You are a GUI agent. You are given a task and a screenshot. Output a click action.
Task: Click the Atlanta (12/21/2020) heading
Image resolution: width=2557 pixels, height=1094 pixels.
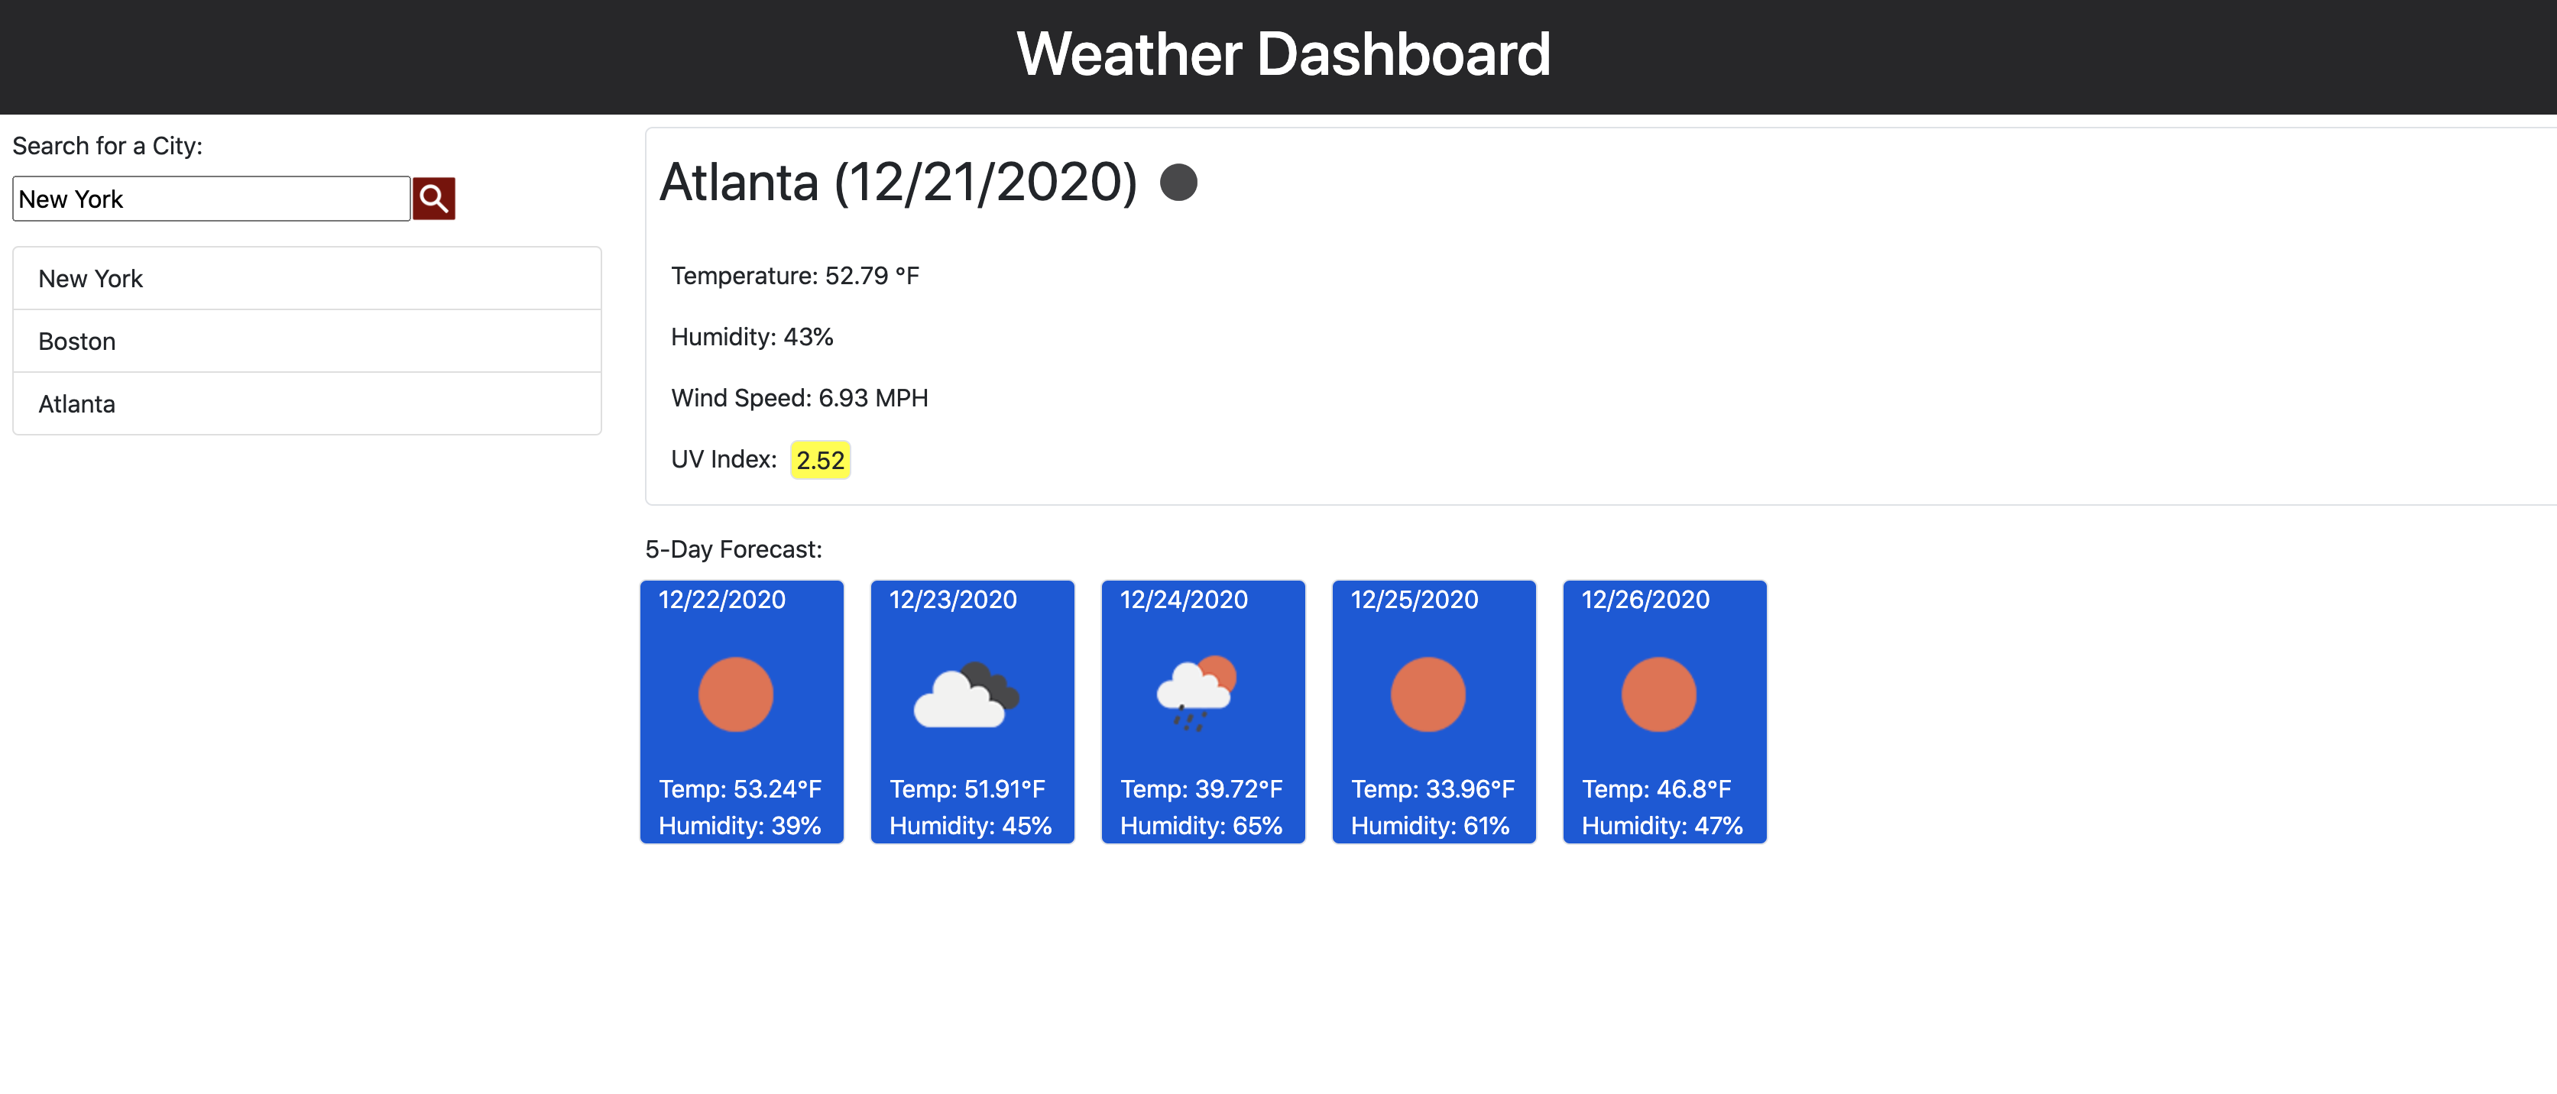point(899,182)
